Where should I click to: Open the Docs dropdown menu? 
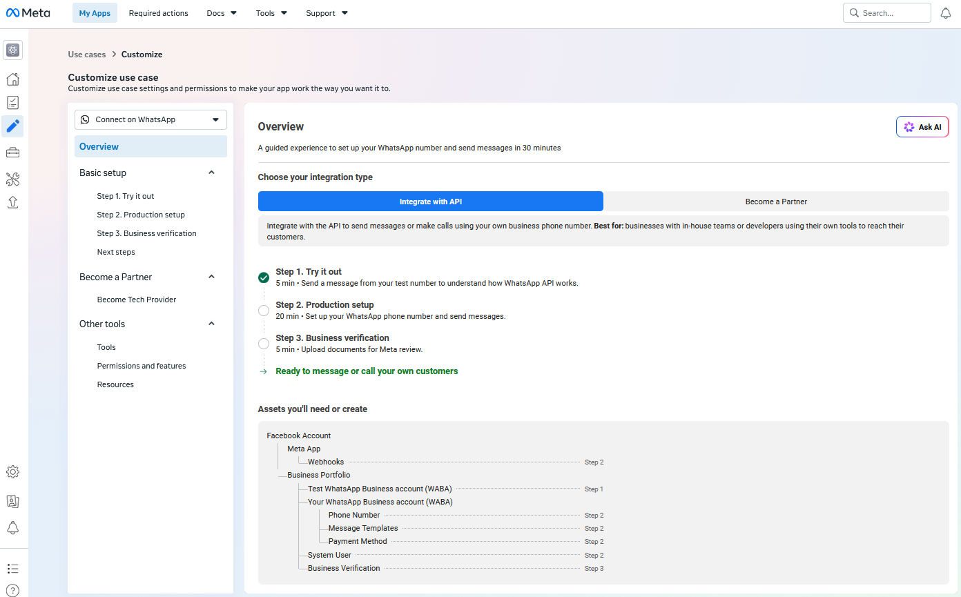[222, 13]
